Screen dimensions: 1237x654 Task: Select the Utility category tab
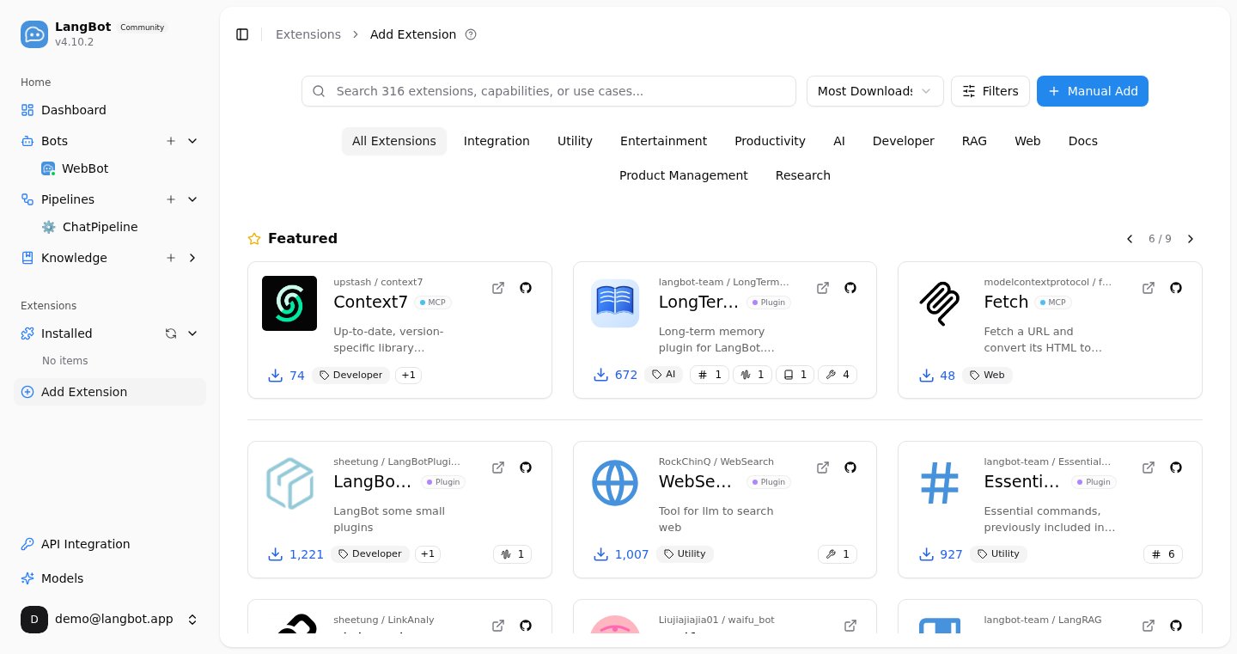[x=575, y=141]
